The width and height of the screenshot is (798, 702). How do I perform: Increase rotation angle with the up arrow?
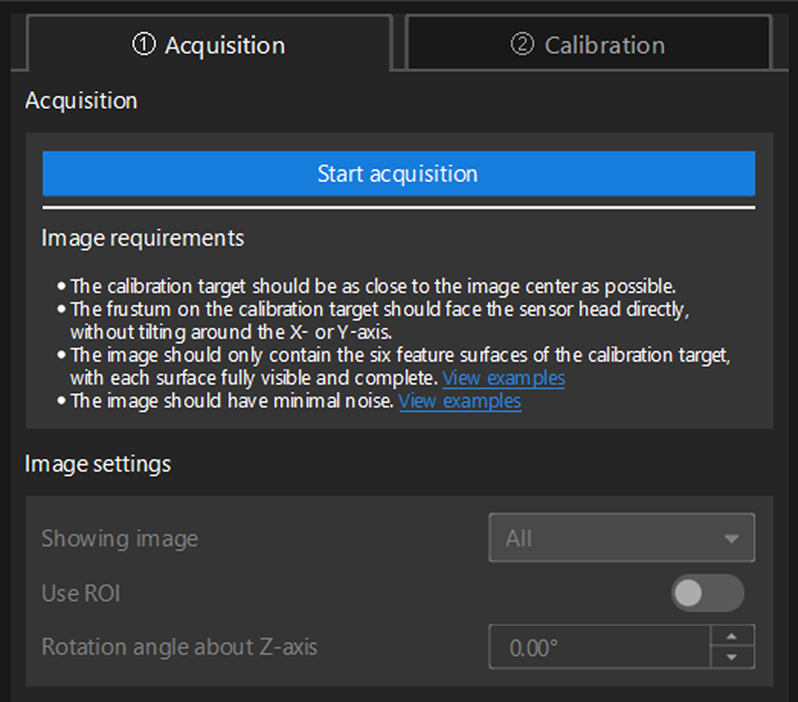pos(732,636)
